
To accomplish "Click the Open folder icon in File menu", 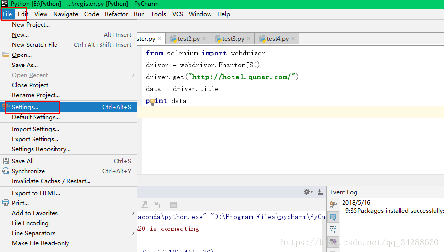I will pyautogui.click(x=6, y=55).
